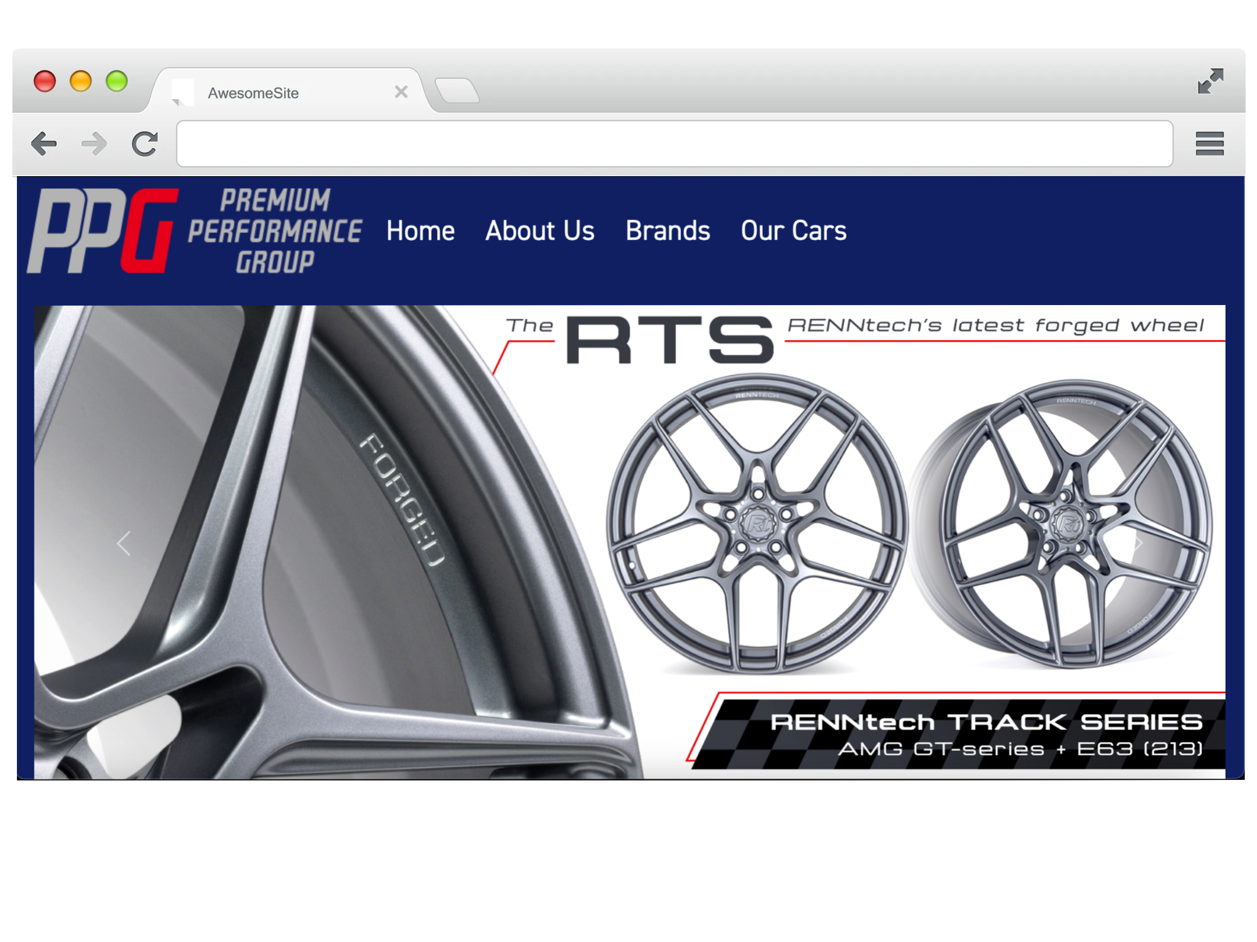Click the tab favicon placeholder
This screenshot has height=942, width=1257.
(x=182, y=93)
